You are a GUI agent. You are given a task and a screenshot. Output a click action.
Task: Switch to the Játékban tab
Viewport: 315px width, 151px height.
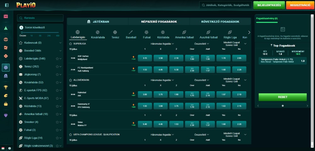[98, 22]
